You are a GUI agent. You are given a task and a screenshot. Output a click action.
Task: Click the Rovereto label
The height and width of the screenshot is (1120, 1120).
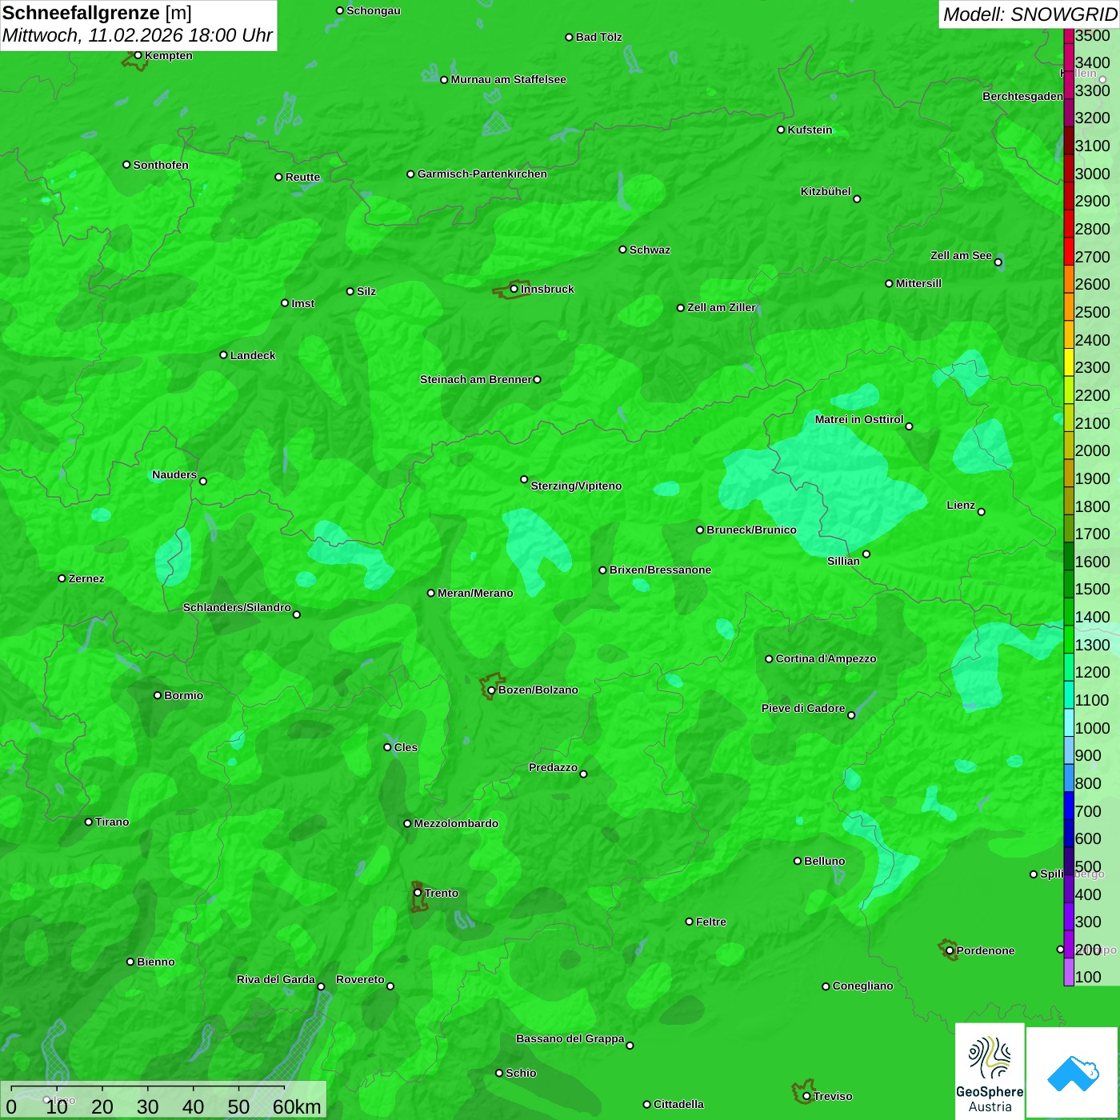[x=360, y=979]
